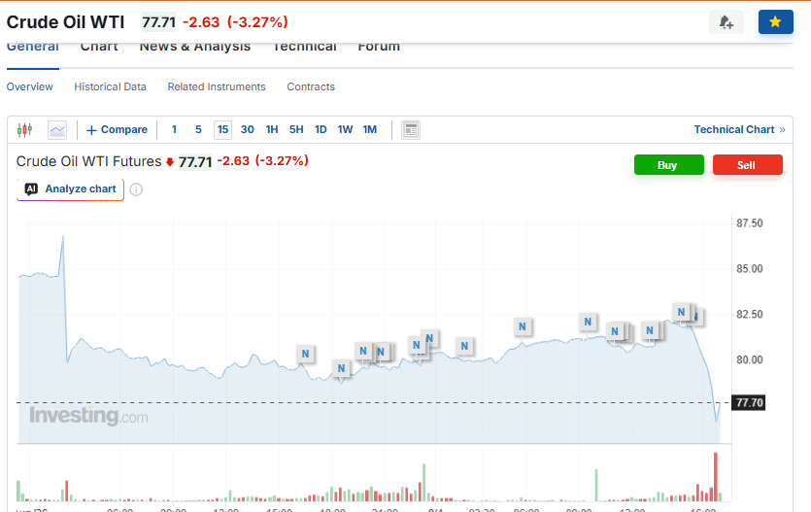The height and width of the screenshot is (512, 811).
Task: Open the News & Analysis tab
Action: click(195, 47)
